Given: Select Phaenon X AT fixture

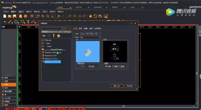Looking at the screenshot, I should point(51,56).
